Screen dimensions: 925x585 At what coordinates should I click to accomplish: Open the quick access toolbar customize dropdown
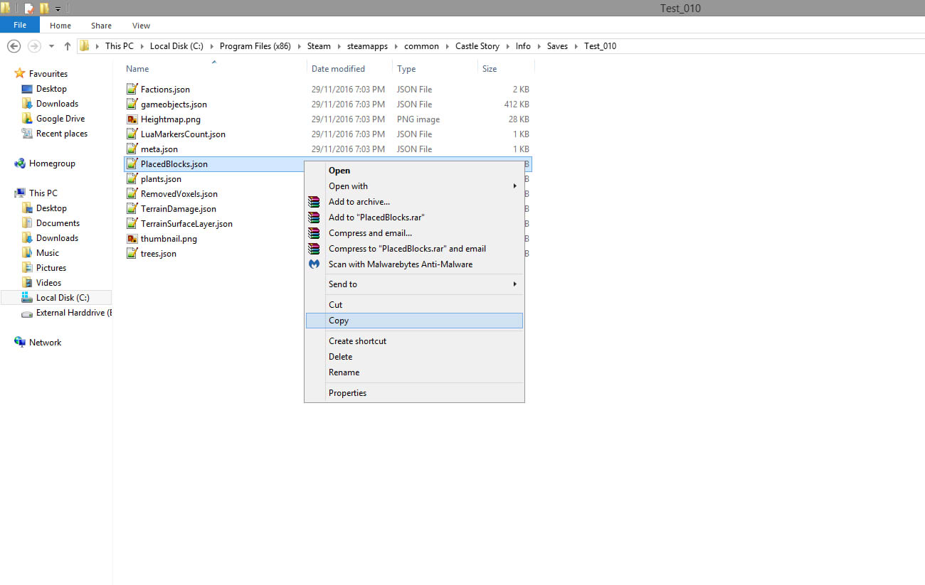58,9
